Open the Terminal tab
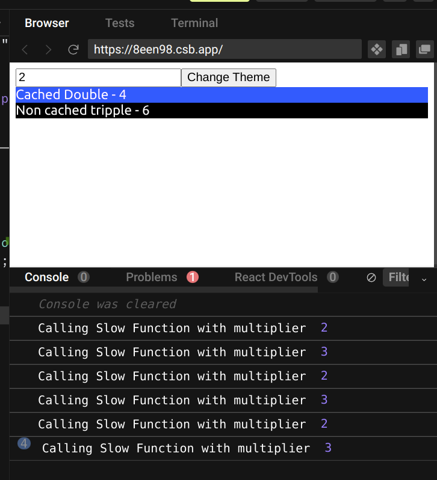The image size is (437, 480). (x=194, y=23)
